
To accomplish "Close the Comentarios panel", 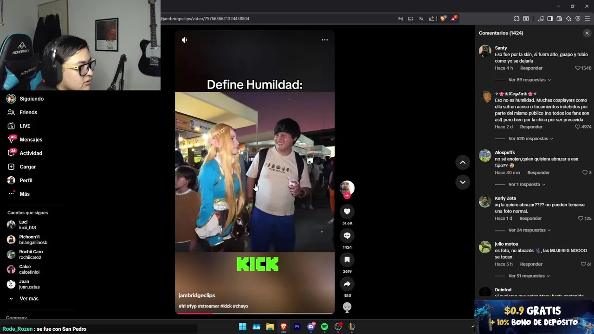I will point(587,33).
